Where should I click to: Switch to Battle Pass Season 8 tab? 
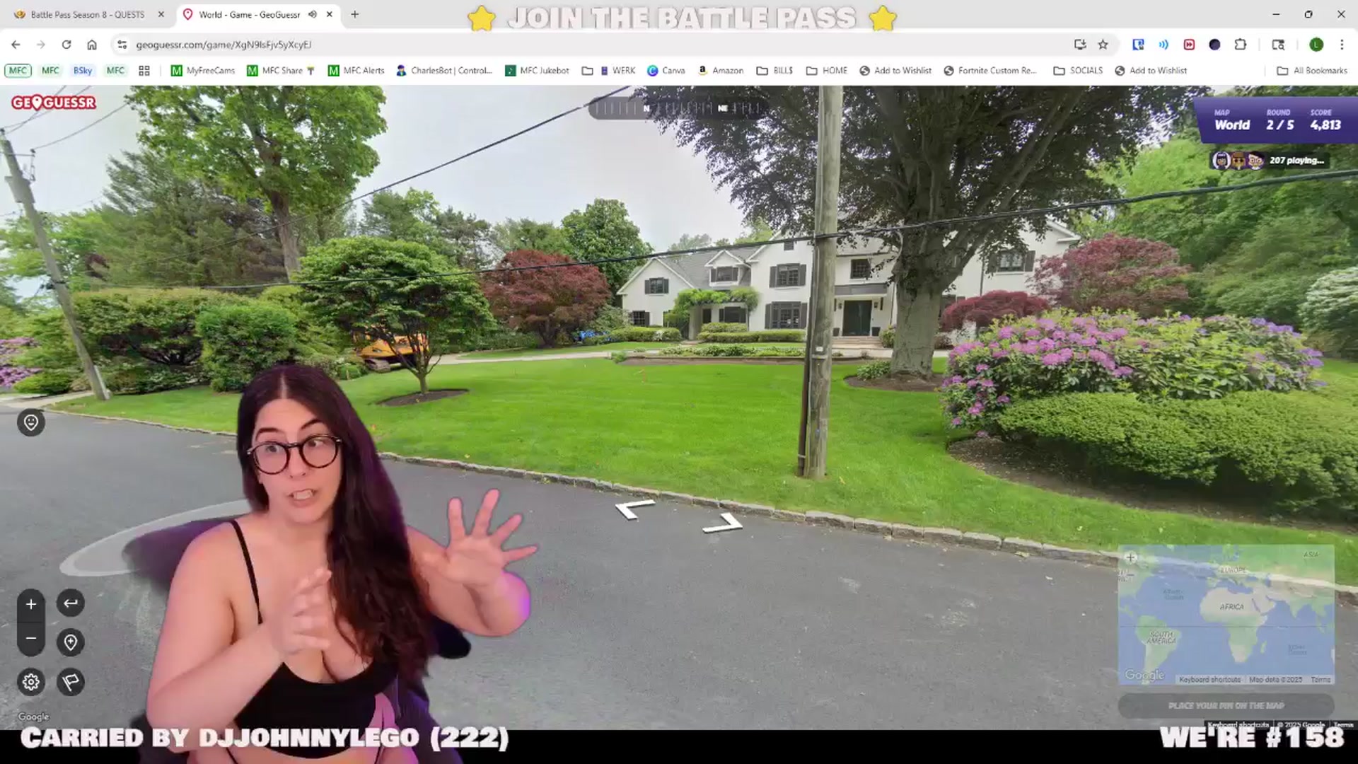click(86, 14)
